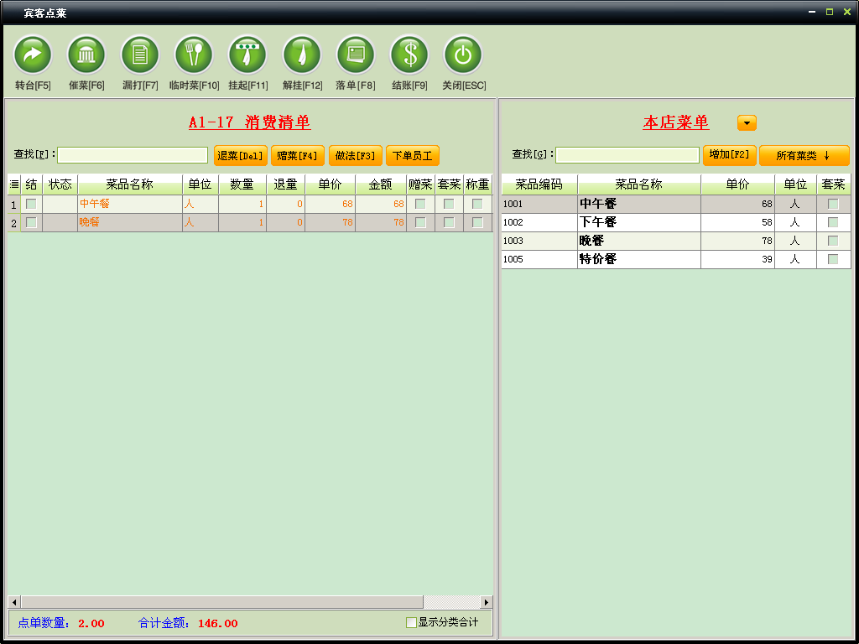Open the 漏打[F7] reprint icon
Screen dimensions: 859x644
[140, 55]
